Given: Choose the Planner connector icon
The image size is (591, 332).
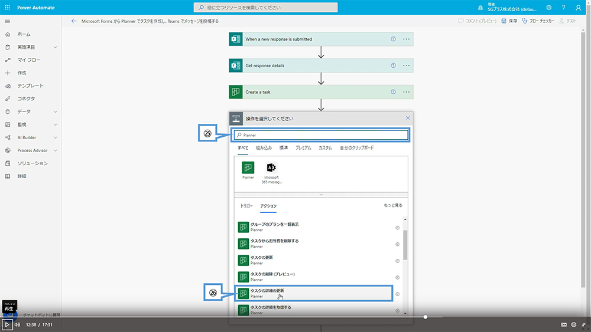Looking at the screenshot, I should [x=248, y=167].
